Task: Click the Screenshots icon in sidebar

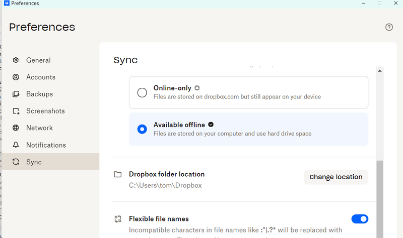Action: [x=16, y=111]
